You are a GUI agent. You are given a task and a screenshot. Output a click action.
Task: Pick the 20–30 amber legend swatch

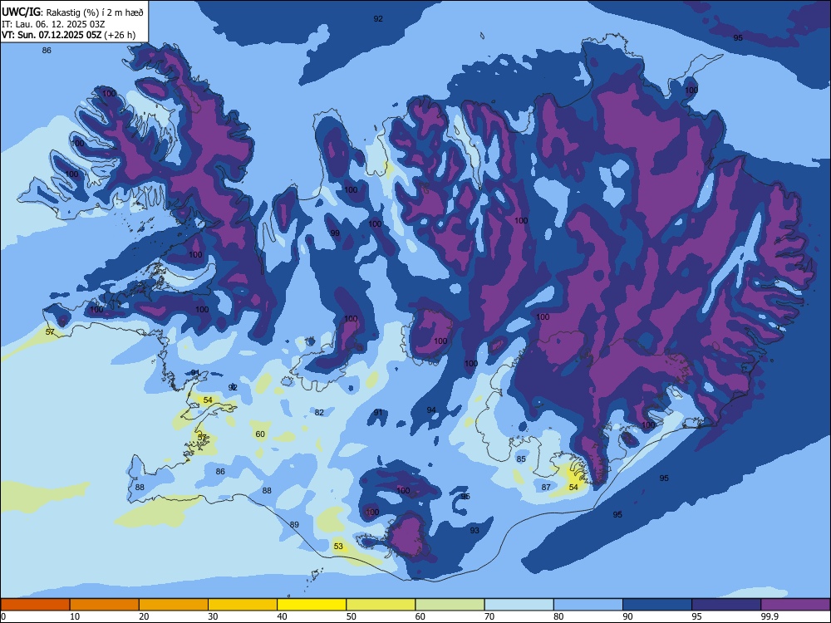[174, 605]
